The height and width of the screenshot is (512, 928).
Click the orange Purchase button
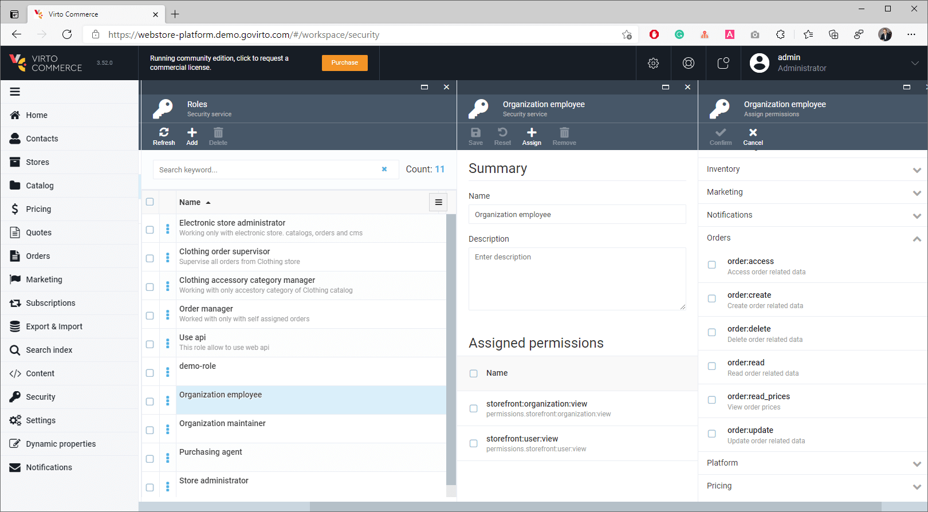[x=344, y=63]
